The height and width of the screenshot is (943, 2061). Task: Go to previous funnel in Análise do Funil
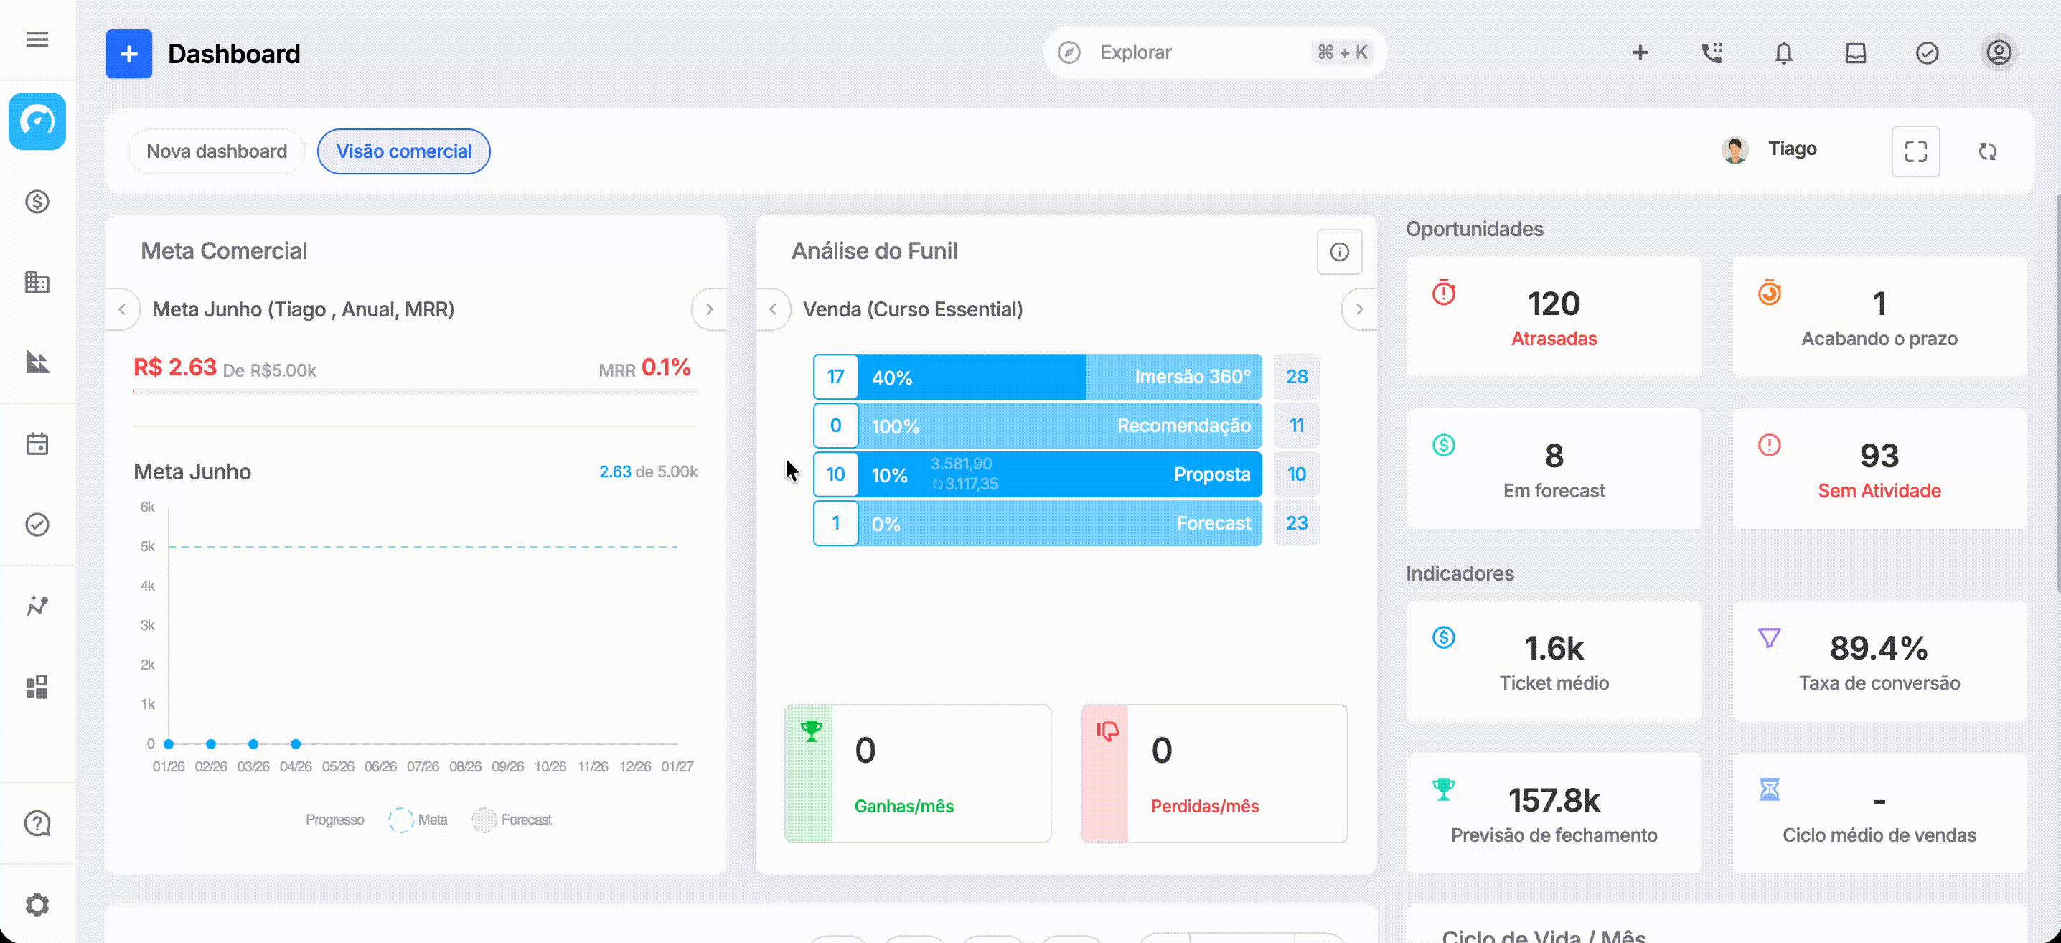(x=773, y=309)
